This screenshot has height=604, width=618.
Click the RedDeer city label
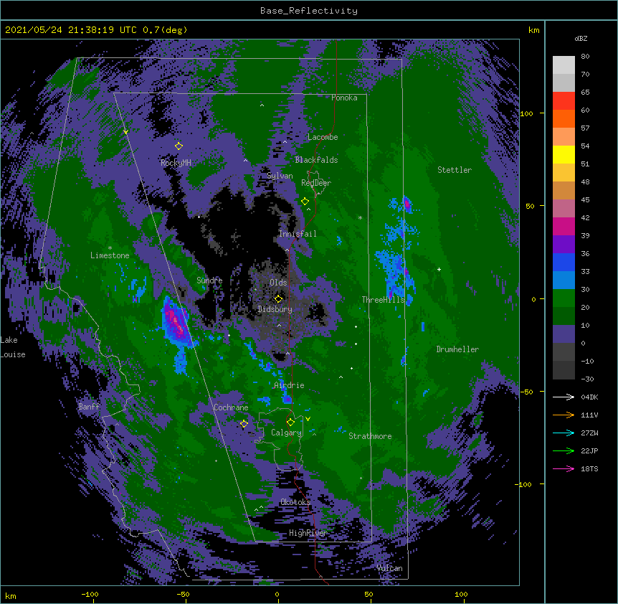(x=316, y=183)
